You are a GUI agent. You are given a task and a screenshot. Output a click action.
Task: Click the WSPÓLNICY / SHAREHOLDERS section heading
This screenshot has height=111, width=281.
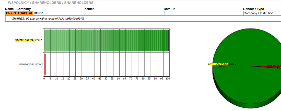tap(51, 3)
